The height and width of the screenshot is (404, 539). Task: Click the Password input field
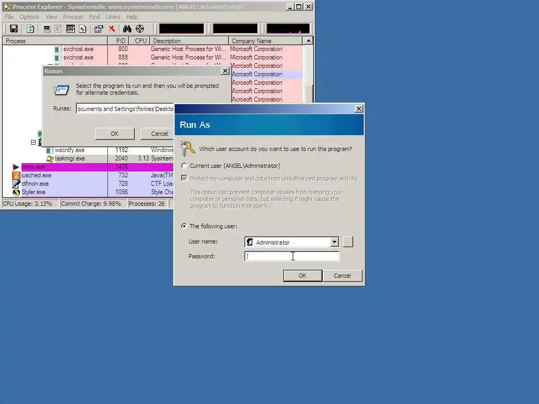[292, 256]
